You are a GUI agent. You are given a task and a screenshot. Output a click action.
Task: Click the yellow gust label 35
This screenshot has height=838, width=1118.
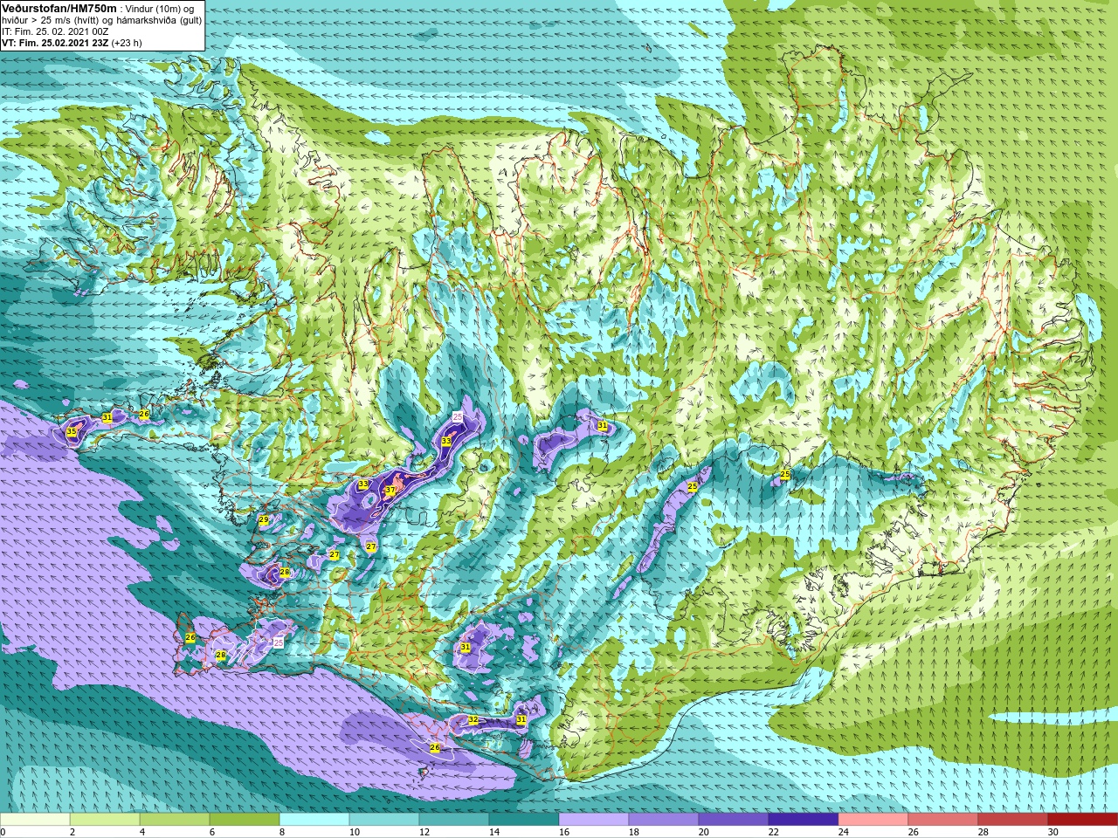pos(72,432)
